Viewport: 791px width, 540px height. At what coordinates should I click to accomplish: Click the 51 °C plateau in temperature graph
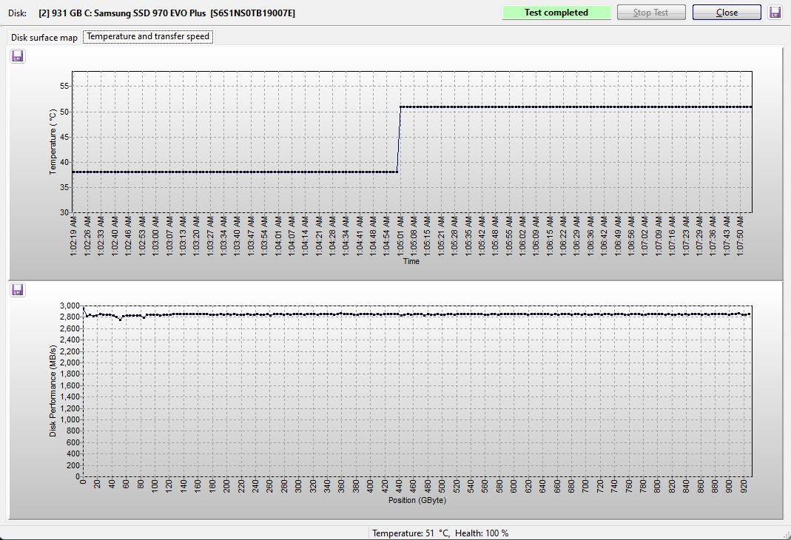tap(577, 107)
